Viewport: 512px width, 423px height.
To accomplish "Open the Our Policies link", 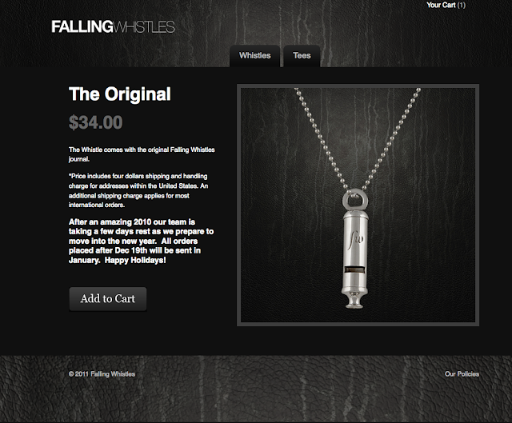I will click(462, 374).
